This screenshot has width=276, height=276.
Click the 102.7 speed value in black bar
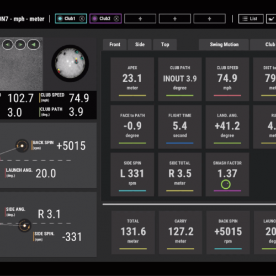[20, 98]
